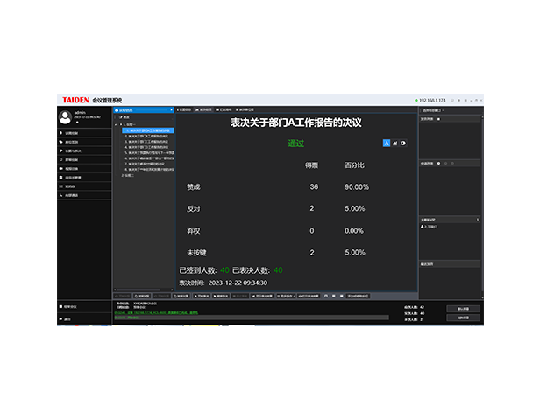The width and height of the screenshot is (540, 420).
Task: Select the text view icon for results
Action: click(x=386, y=143)
